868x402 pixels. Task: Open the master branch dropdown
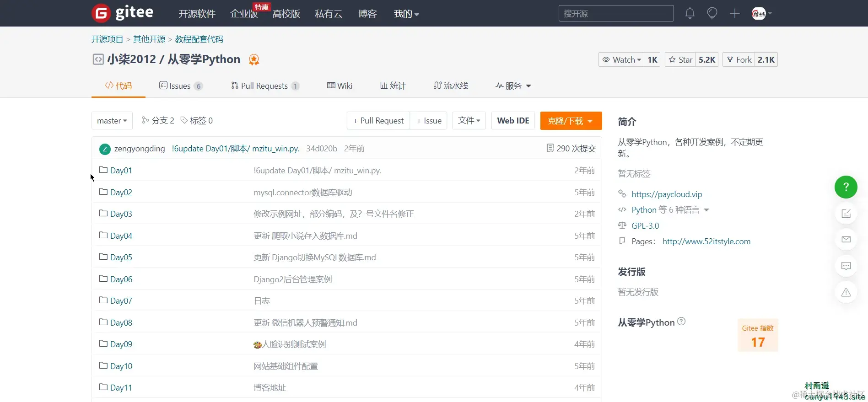(x=112, y=121)
